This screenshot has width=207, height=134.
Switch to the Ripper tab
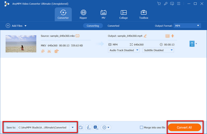(83, 14)
